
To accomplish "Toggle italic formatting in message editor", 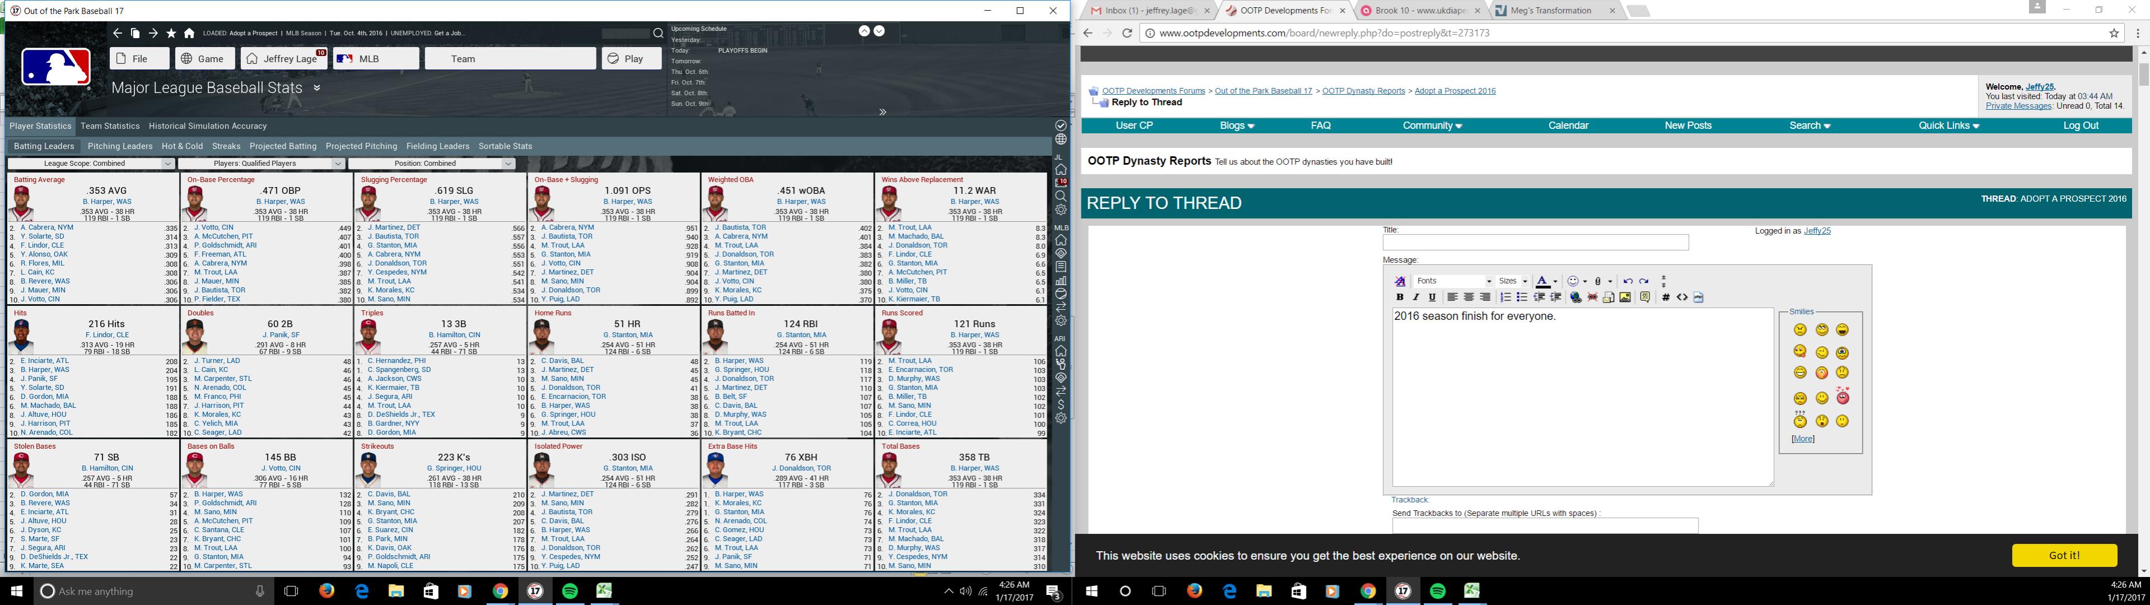I will pos(1416,297).
